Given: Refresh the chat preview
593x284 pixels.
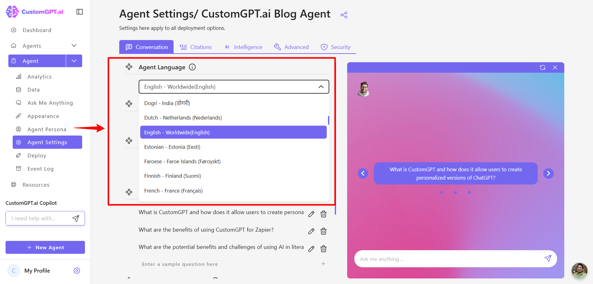Looking at the screenshot, I should [x=543, y=67].
